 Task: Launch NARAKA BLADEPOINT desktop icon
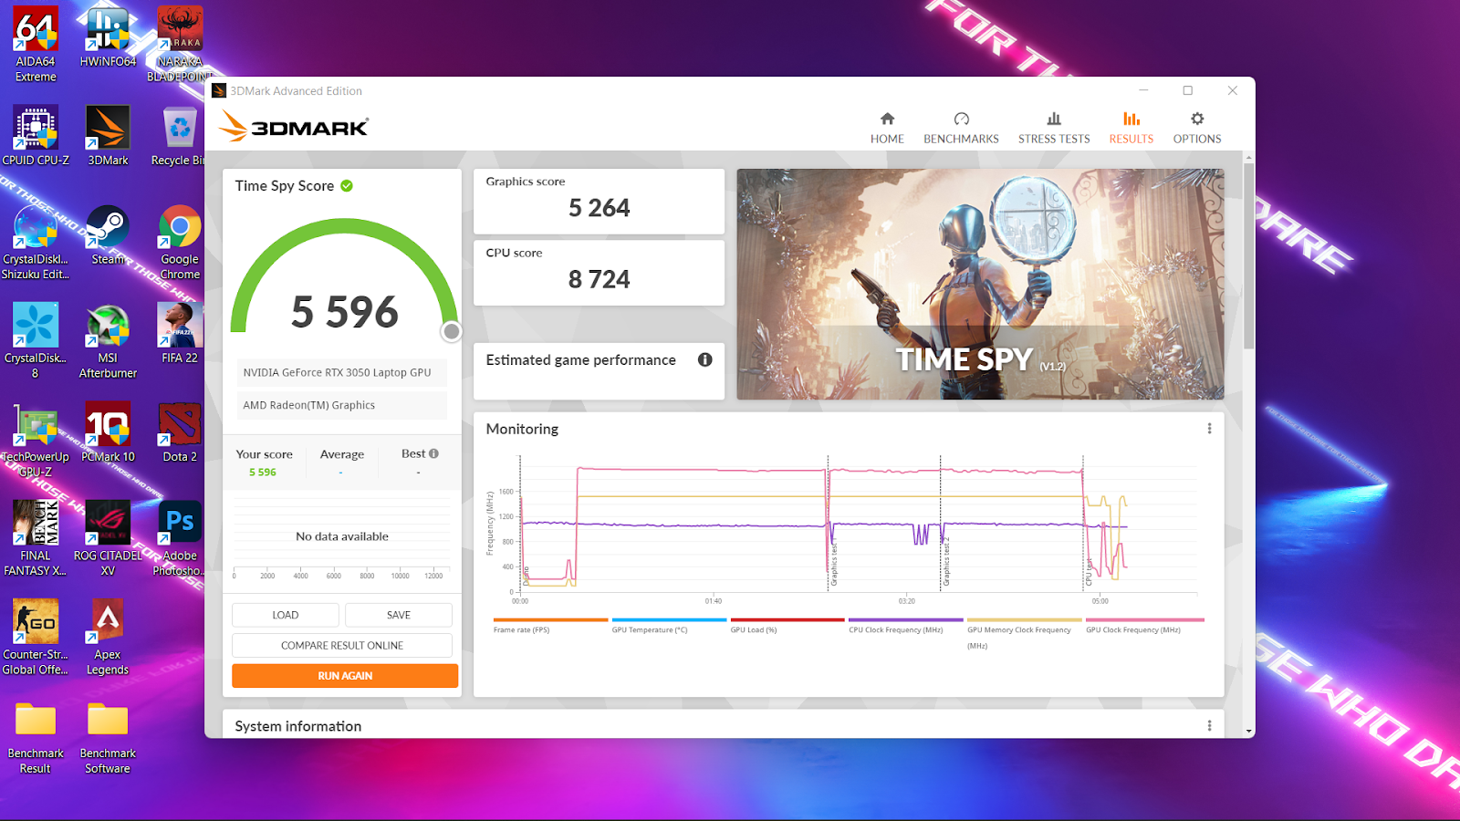tap(180, 44)
